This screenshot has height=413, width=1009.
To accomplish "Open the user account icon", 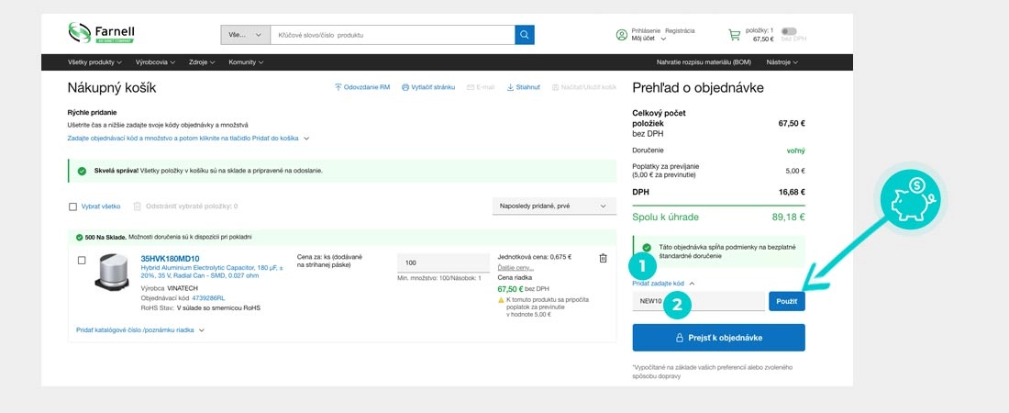I will tap(622, 35).
